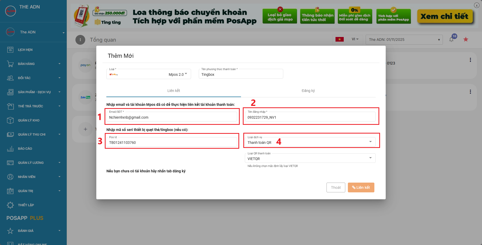
Task: Click the Bán Hàng shopping cart icon
Action: pos(10,64)
